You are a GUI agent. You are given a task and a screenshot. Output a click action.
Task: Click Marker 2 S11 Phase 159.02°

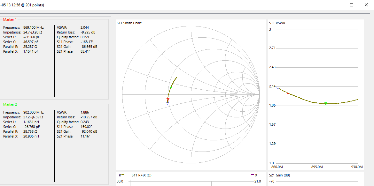(86, 126)
